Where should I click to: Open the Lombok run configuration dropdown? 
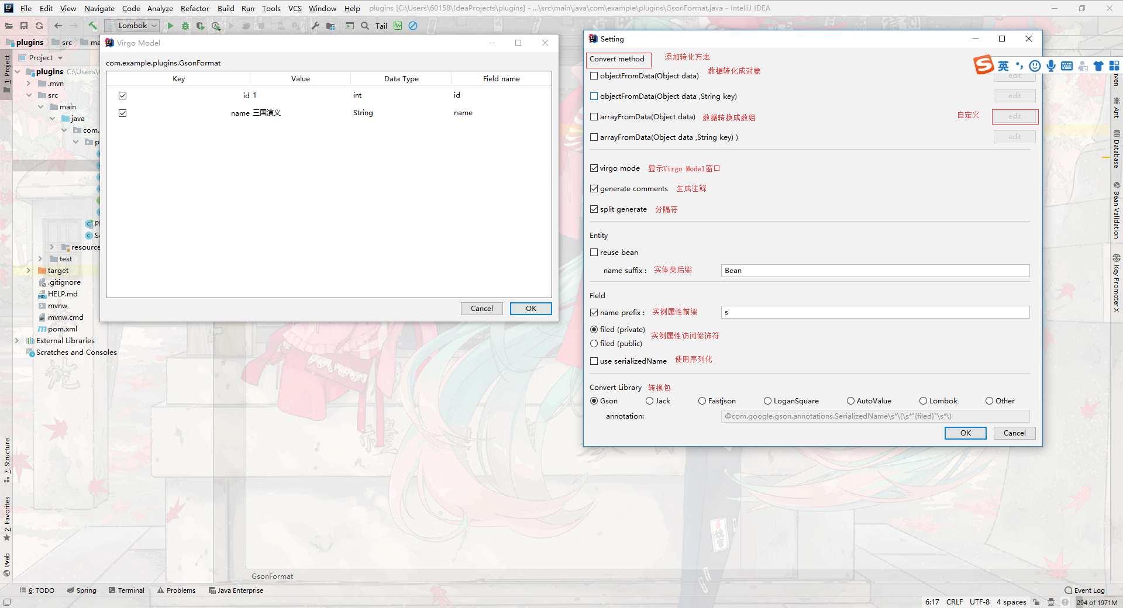pyautogui.click(x=132, y=26)
